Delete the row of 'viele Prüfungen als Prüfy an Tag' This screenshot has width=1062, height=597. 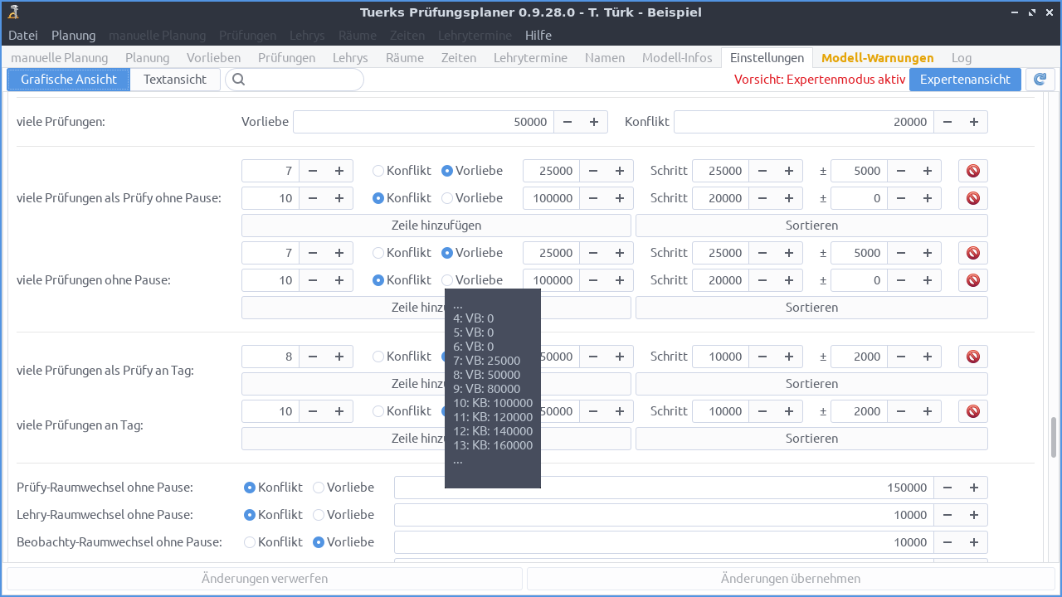pos(972,356)
